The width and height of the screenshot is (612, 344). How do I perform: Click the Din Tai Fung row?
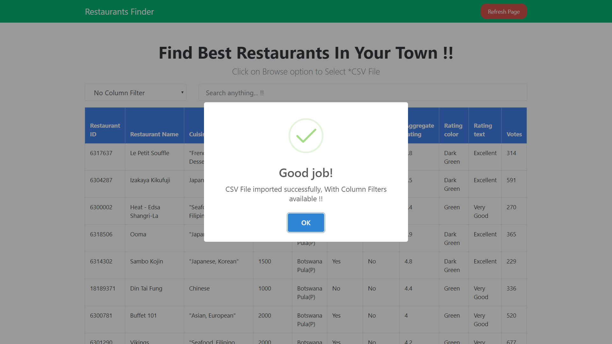[146, 288]
